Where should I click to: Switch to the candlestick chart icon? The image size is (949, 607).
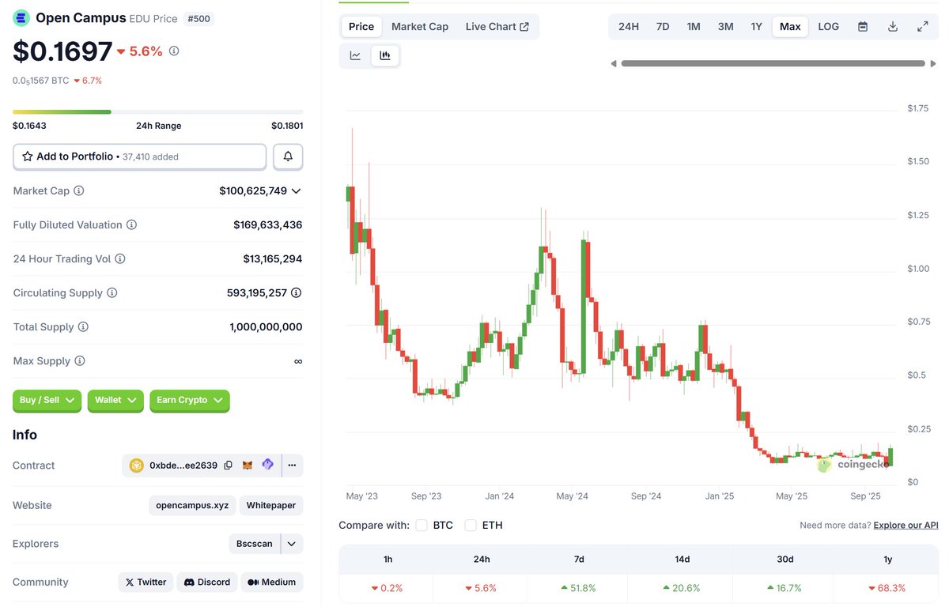[385, 56]
